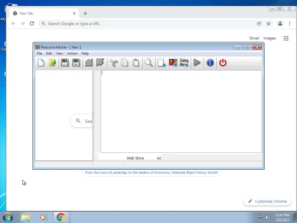Viewport: 297px width, 223px height.
Task: Paste using the clipboard icon
Action: pyautogui.click(x=136, y=63)
